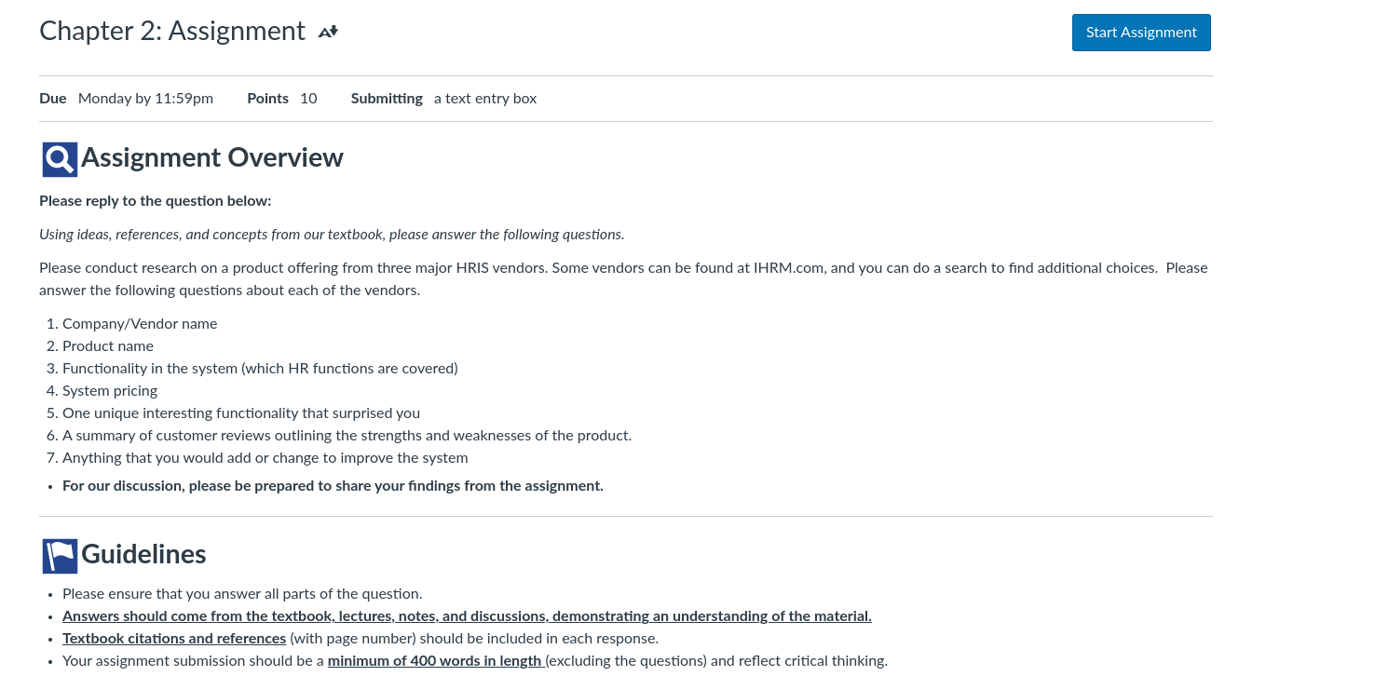
Task: Open the immersive reader icon beside title
Action: tap(328, 32)
